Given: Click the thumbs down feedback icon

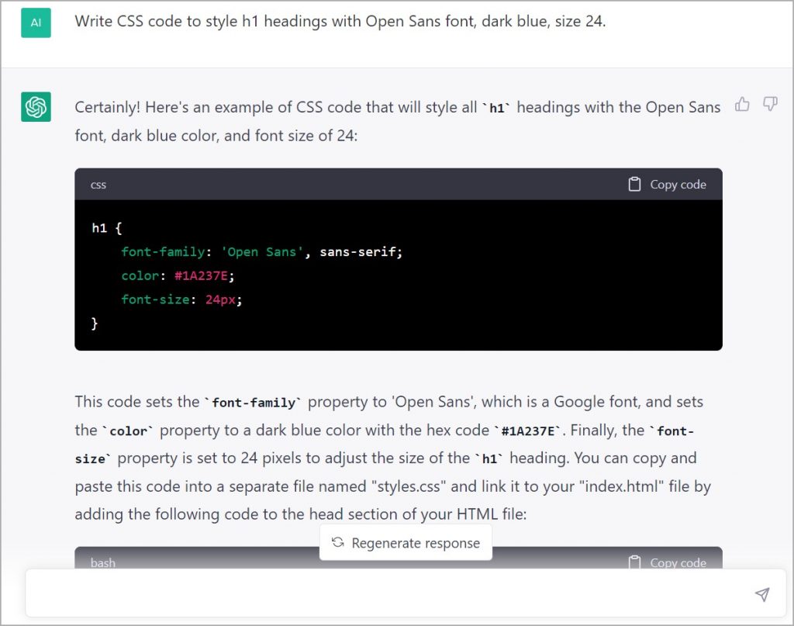Looking at the screenshot, I should coord(770,105).
